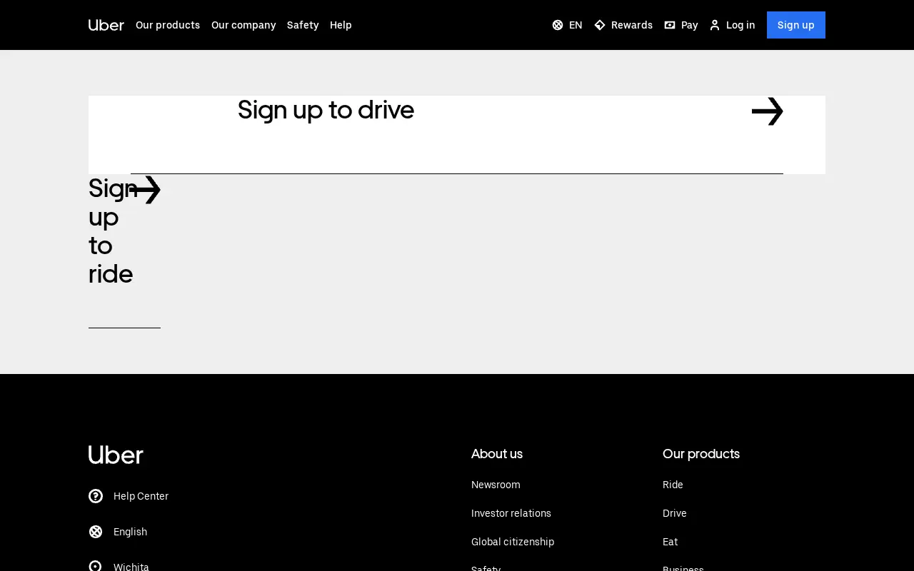Open the Investor relations link
Screen dimensions: 914x571
(x=511, y=513)
